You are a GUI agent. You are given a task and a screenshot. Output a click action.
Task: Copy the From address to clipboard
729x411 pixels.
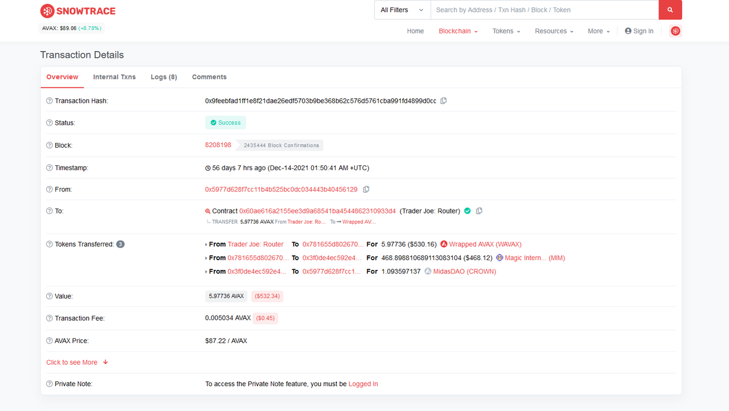coord(366,190)
